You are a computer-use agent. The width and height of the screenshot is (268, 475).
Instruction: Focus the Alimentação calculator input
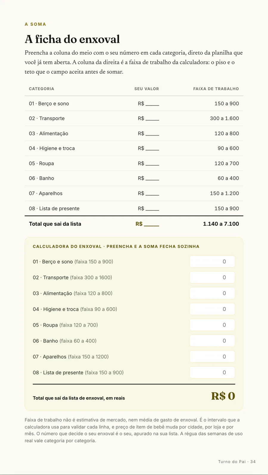(212, 293)
